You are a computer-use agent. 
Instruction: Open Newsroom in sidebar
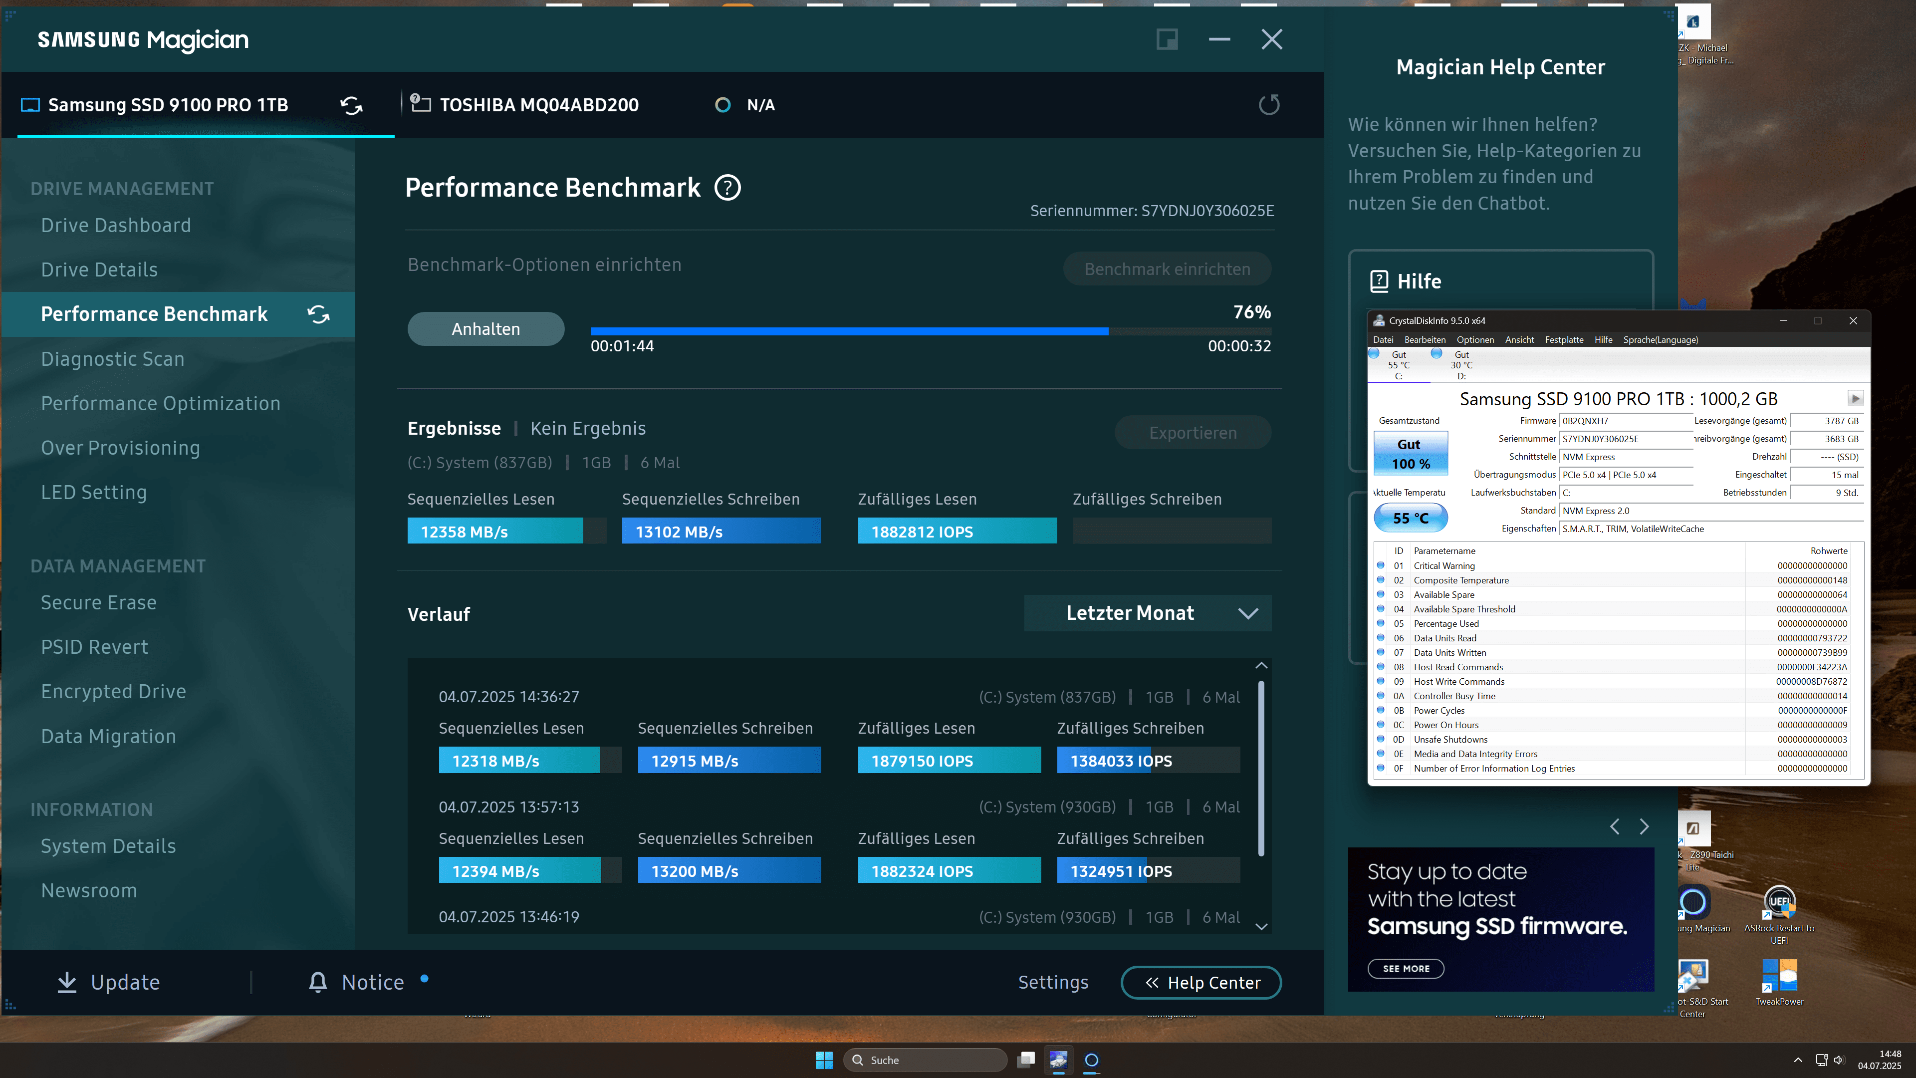(x=89, y=890)
